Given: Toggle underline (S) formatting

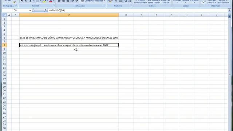Looking at the screenshot, I should coord(30,1).
